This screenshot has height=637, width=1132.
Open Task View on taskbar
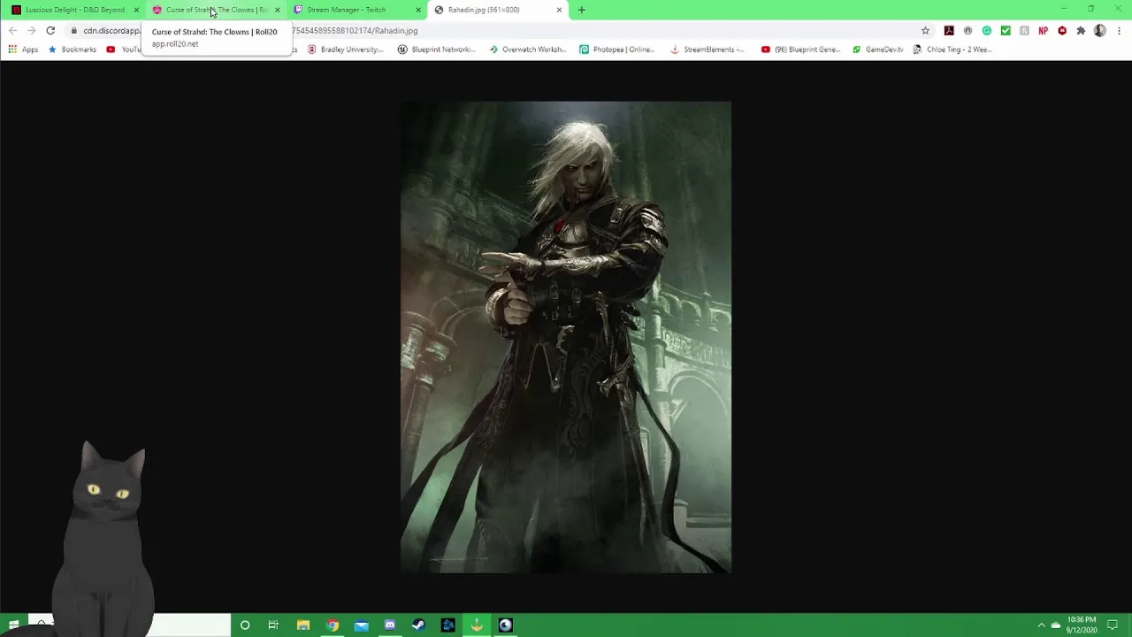[x=273, y=625]
